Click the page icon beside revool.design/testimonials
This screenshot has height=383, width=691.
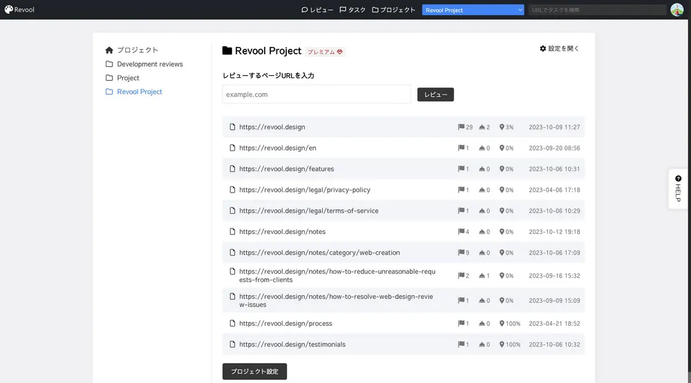click(232, 345)
